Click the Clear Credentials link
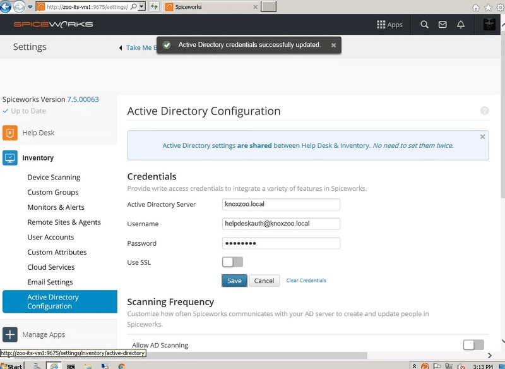Image resolution: width=505 pixels, height=369 pixels. [x=306, y=281]
